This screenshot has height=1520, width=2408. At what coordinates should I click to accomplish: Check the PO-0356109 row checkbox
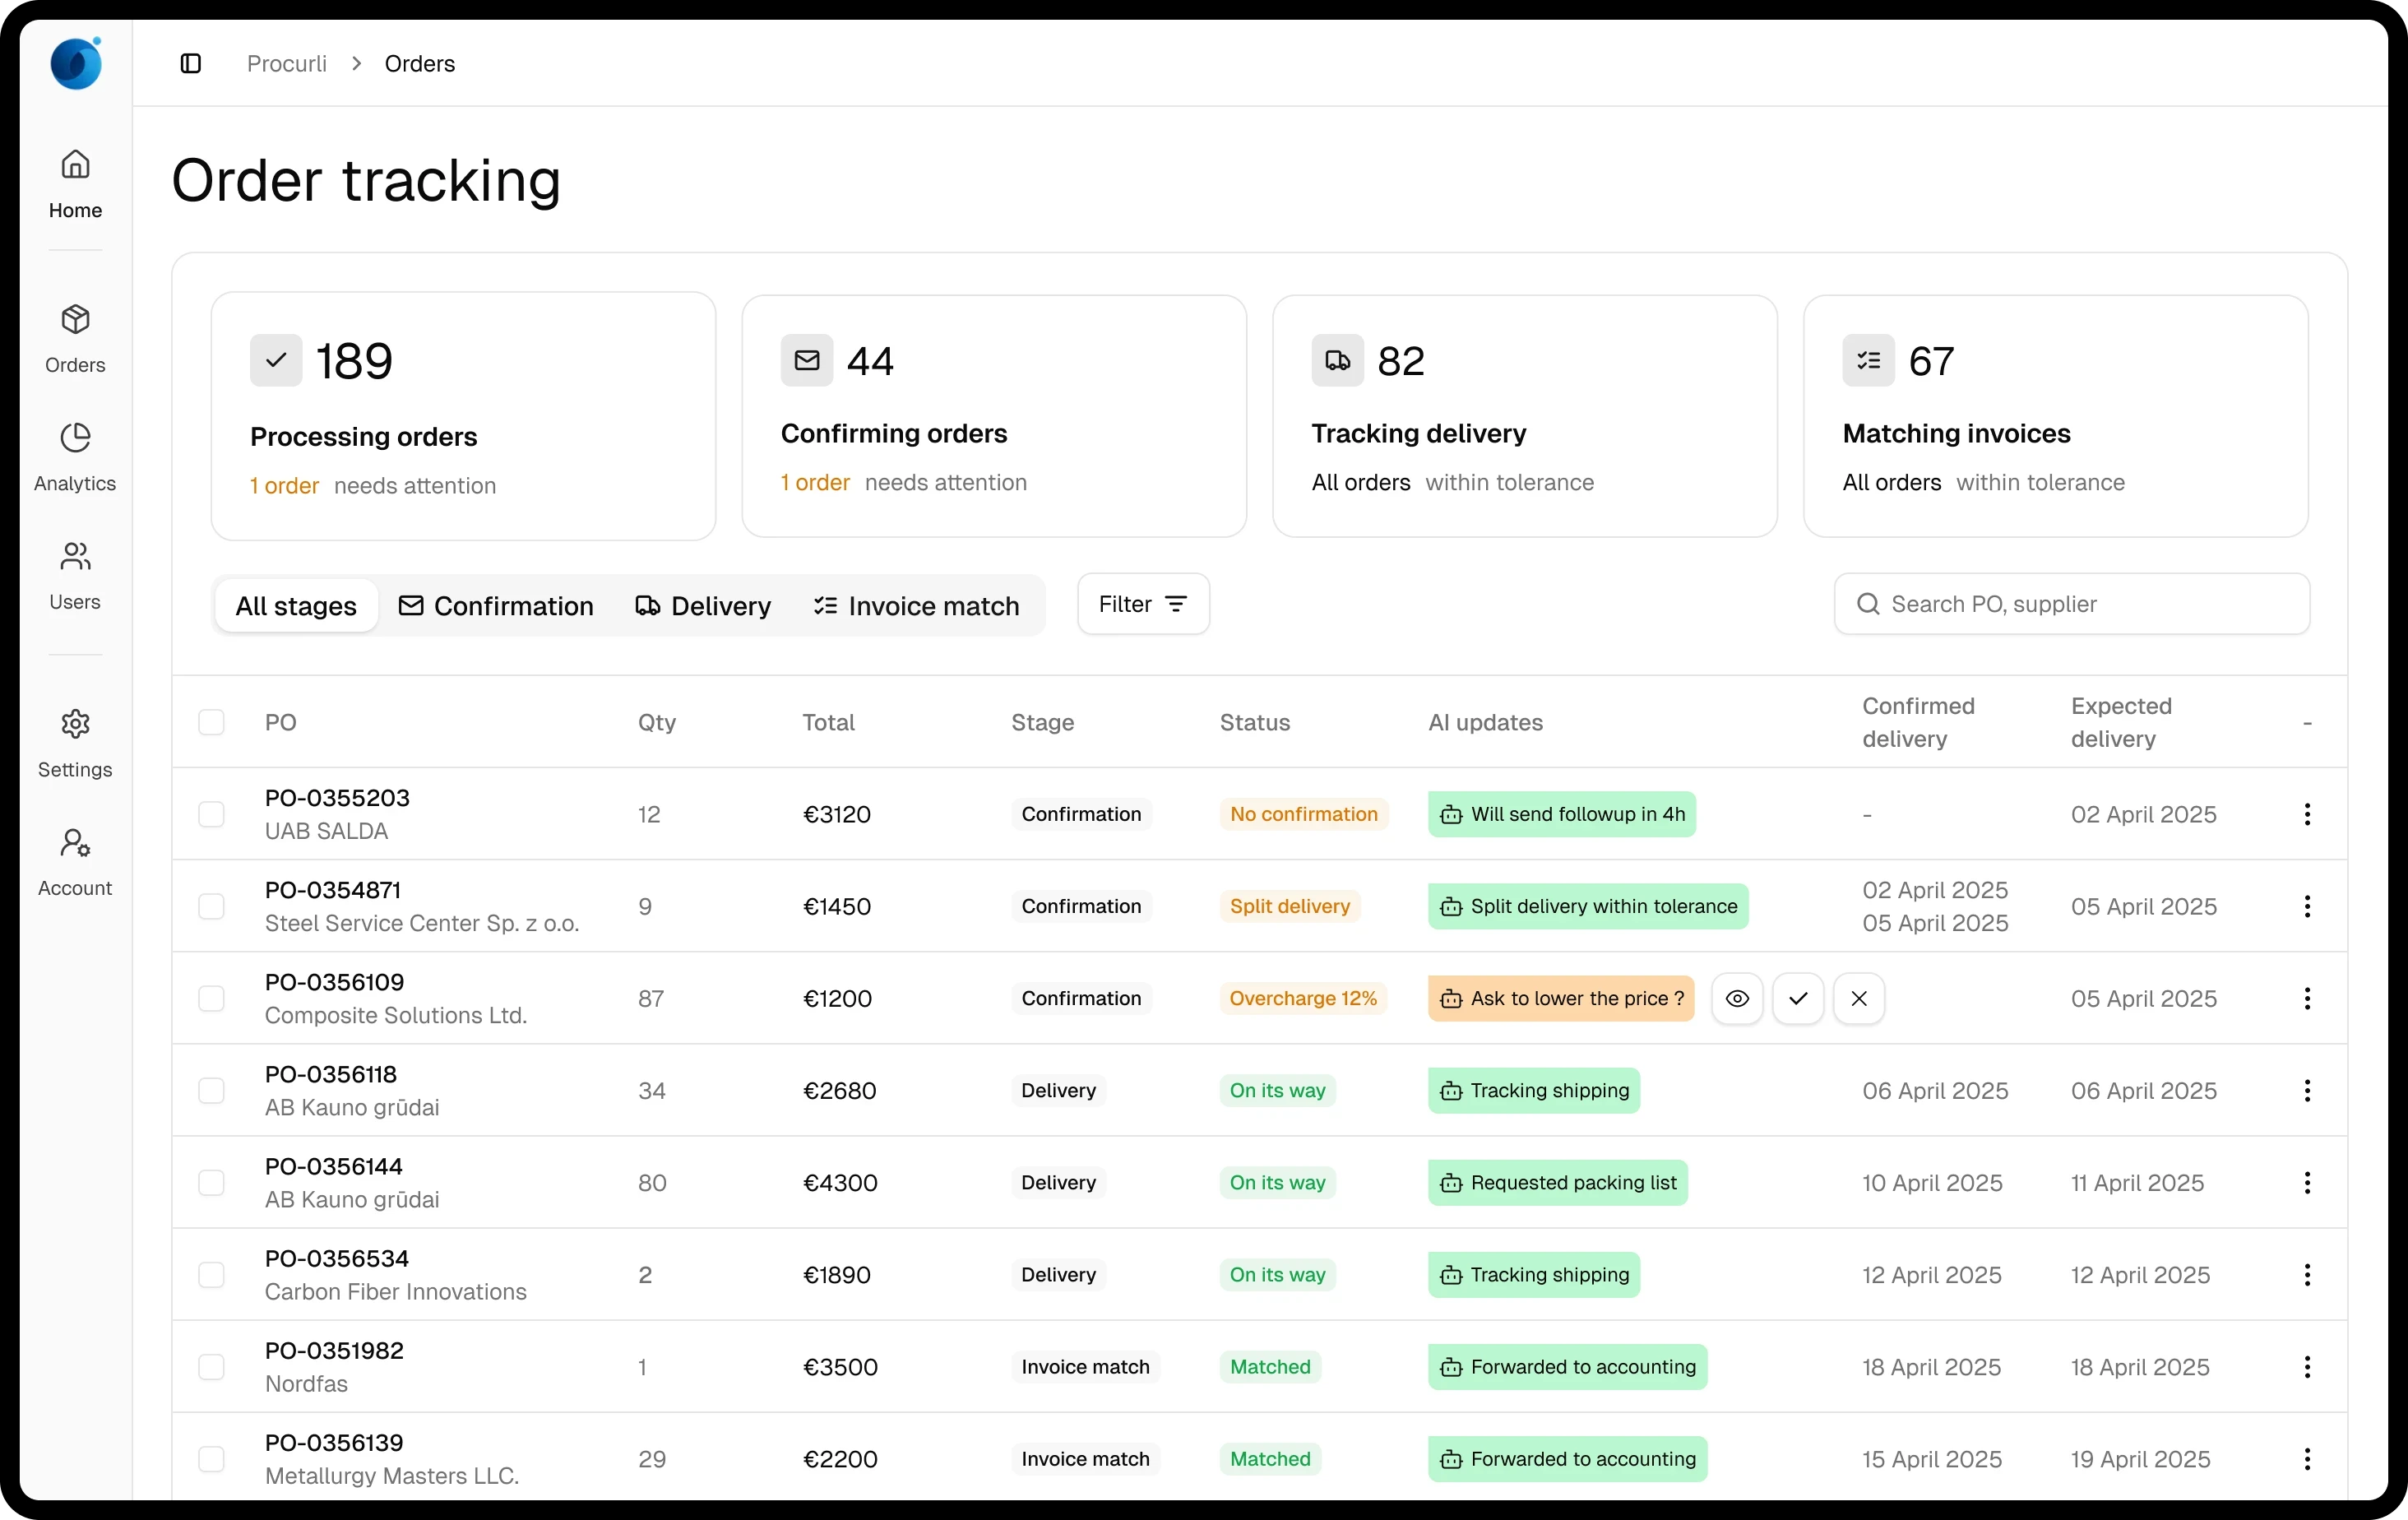pyautogui.click(x=211, y=998)
